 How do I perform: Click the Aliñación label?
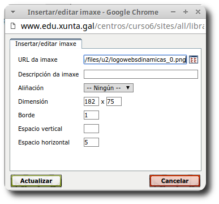tap(31, 88)
